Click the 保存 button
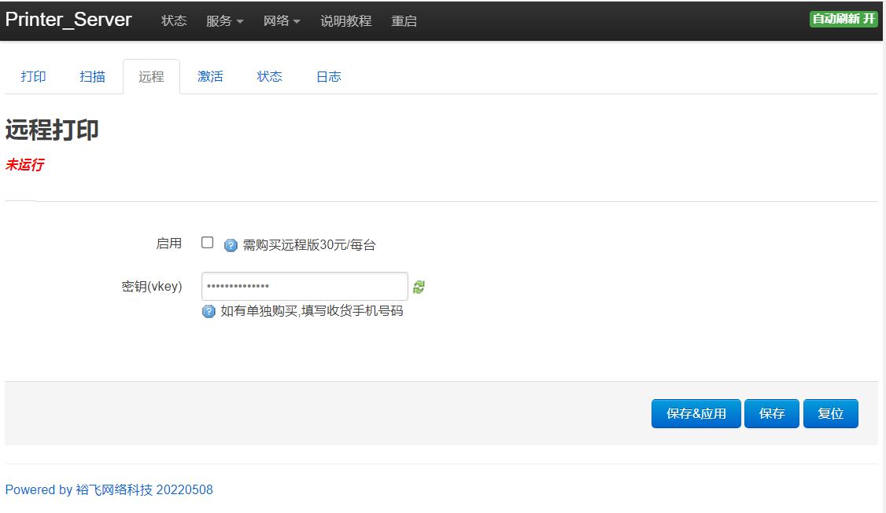Image resolution: width=886 pixels, height=513 pixels. point(772,414)
